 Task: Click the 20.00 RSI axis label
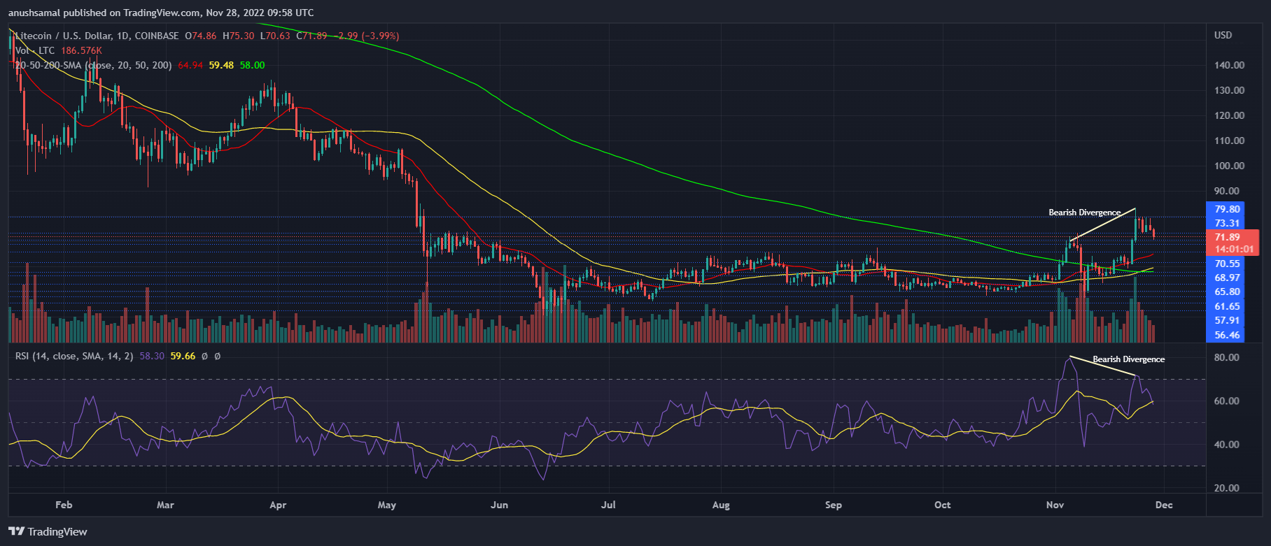[x=1227, y=488]
